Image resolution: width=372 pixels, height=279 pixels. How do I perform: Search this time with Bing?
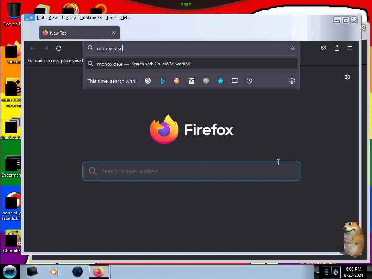[162, 81]
